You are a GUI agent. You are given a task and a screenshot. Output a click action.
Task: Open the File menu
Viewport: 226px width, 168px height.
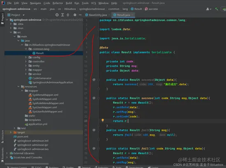[x=9, y=3]
